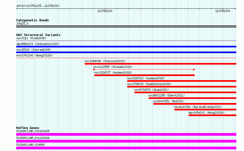Click the esv28320 (Conrad2009) label
The width and height of the screenshot is (244, 151).
[34, 50]
